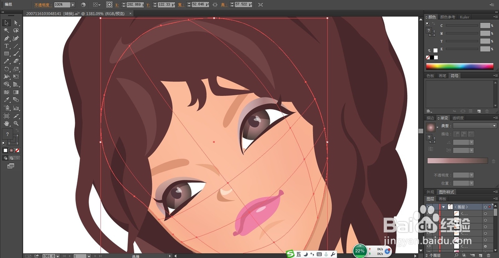Select the Paintbrush tool
The image size is (499, 258).
[x=16, y=53]
